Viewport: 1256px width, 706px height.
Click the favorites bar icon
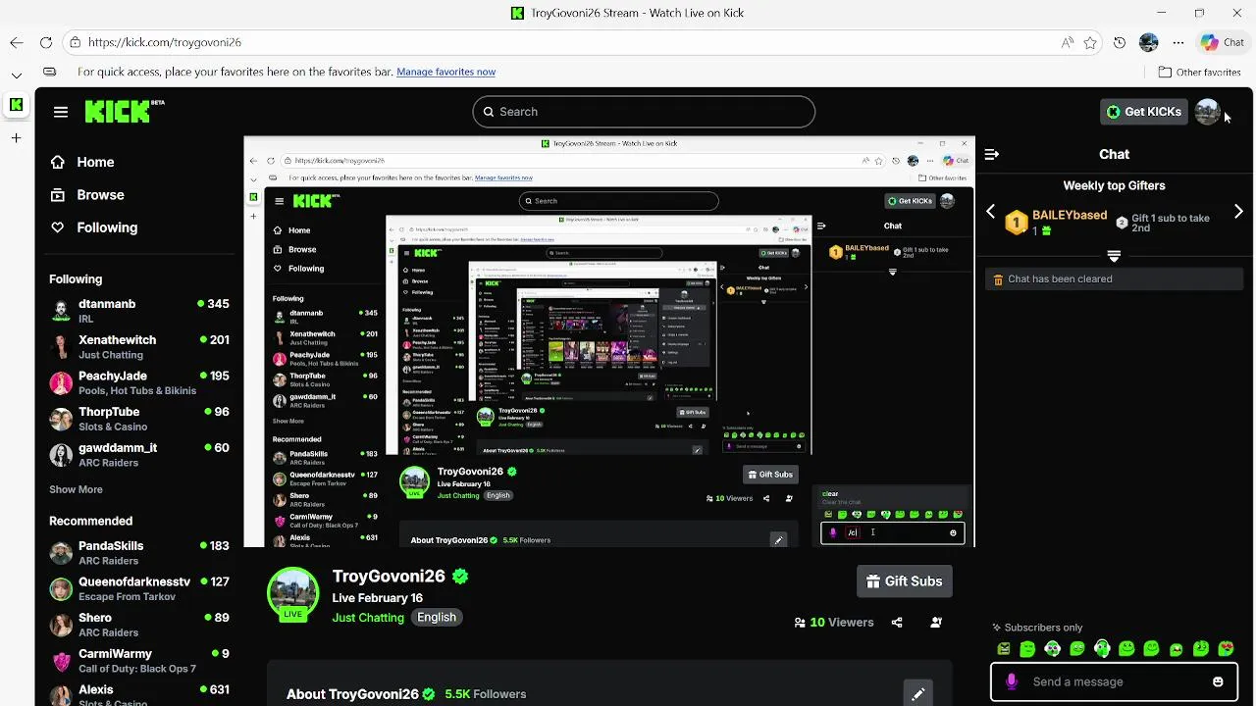[x=49, y=72]
